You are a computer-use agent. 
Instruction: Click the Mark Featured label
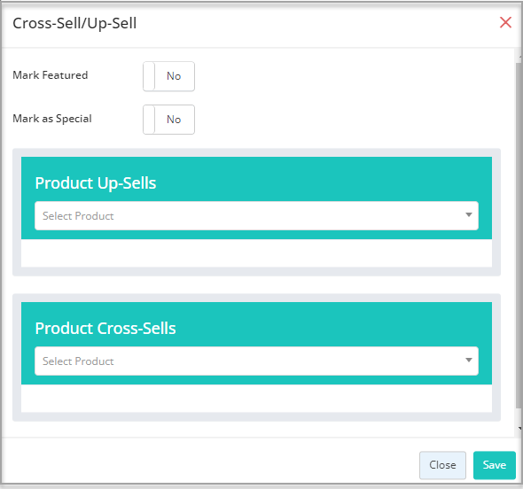51,75
